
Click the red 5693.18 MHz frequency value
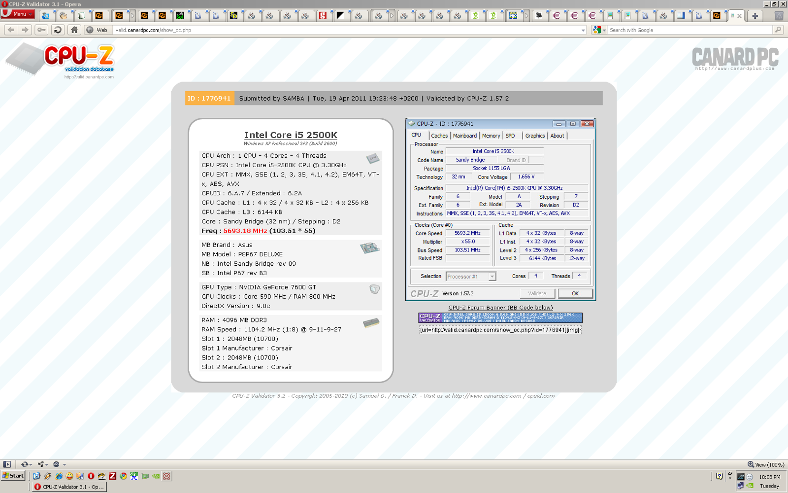click(x=245, y=231)
